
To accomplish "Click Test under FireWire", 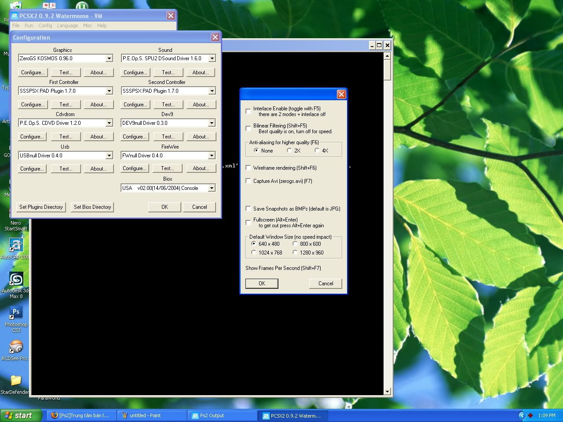I will (168, 168).
